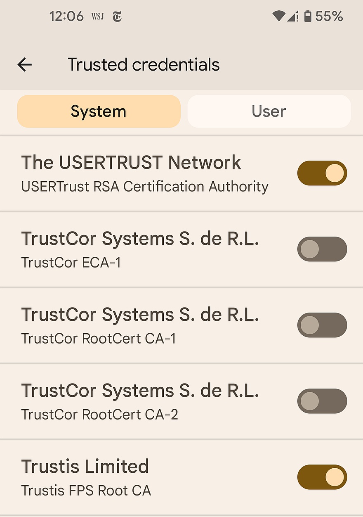Tap the New York Times notification icon
Viewport: 363px width, 517px height.
(x=117, y=17)
